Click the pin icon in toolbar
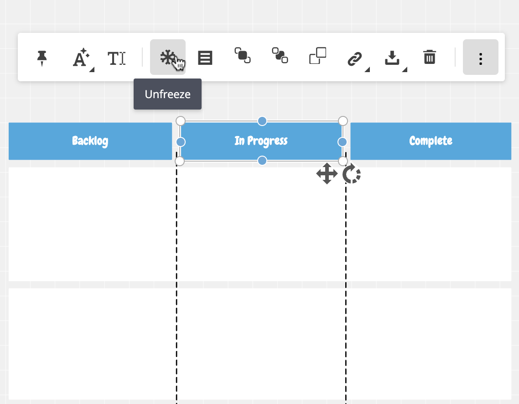This screenshot has height=404, width=519. (42, 58)
